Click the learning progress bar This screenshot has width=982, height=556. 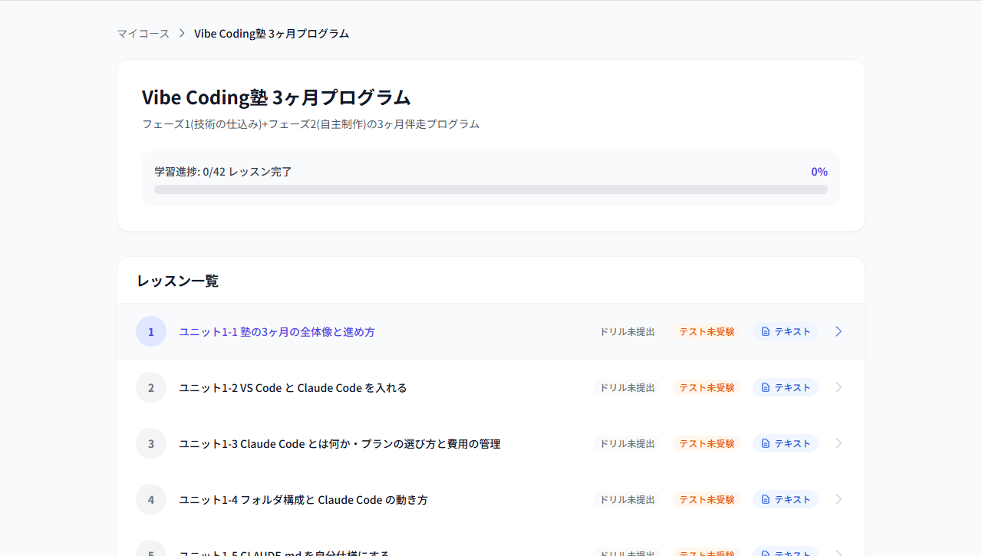(x=491, y=189)
